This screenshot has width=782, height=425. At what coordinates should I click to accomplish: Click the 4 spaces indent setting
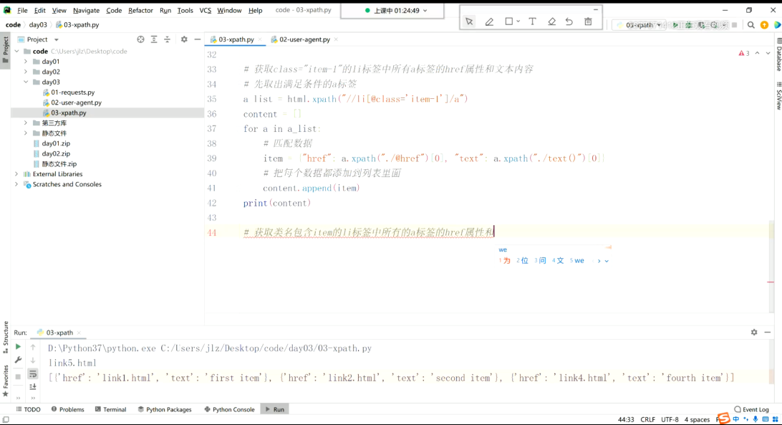(x=697, y=419)
